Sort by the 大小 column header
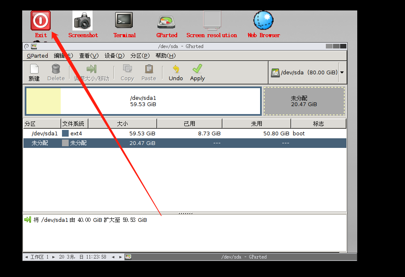 tap(122, 124)
